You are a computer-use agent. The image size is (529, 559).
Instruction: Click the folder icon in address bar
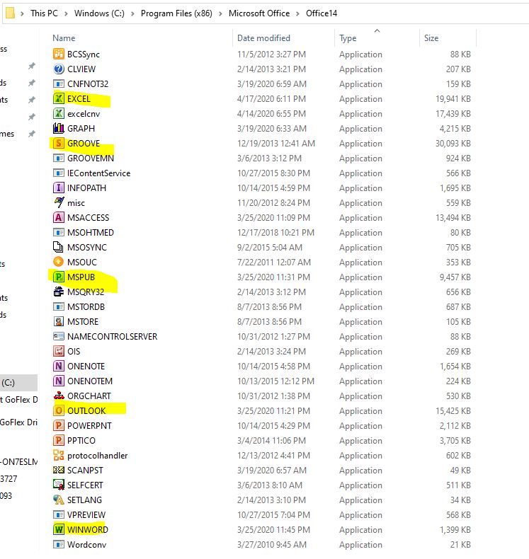[10, 13]
